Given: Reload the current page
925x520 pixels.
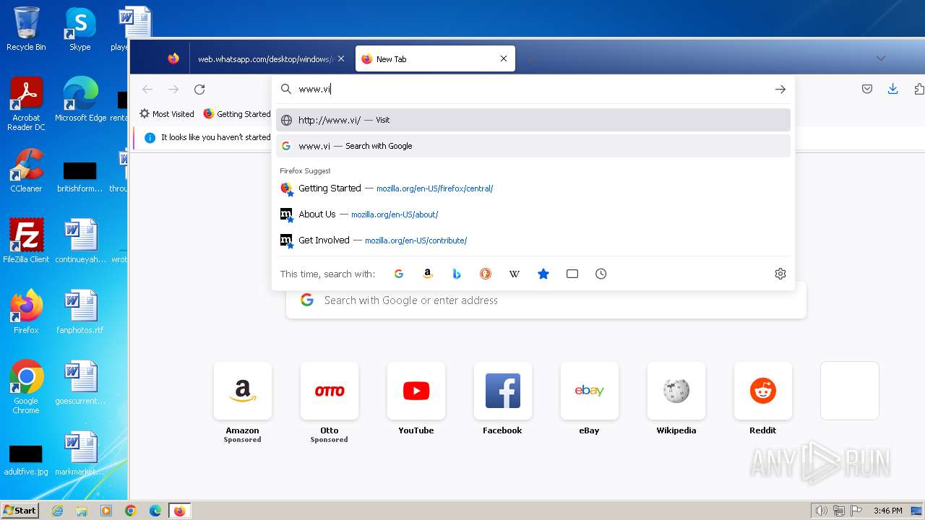Looking at the screenshot, I should [x=199, y=90].
